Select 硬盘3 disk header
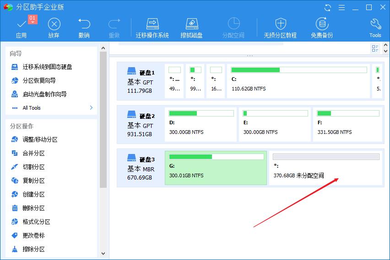The height and width of the screenshot is (260, 390). [141, 168]
